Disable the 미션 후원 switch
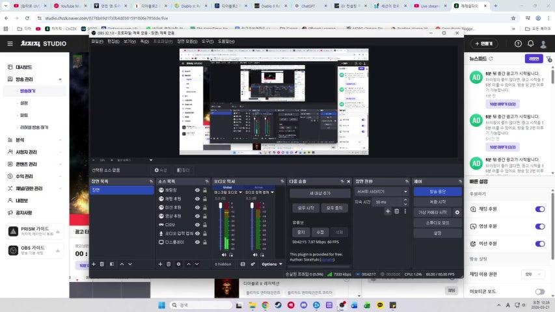Image resolution: width=555 pixels, height=312 pixels. point(539,244)
